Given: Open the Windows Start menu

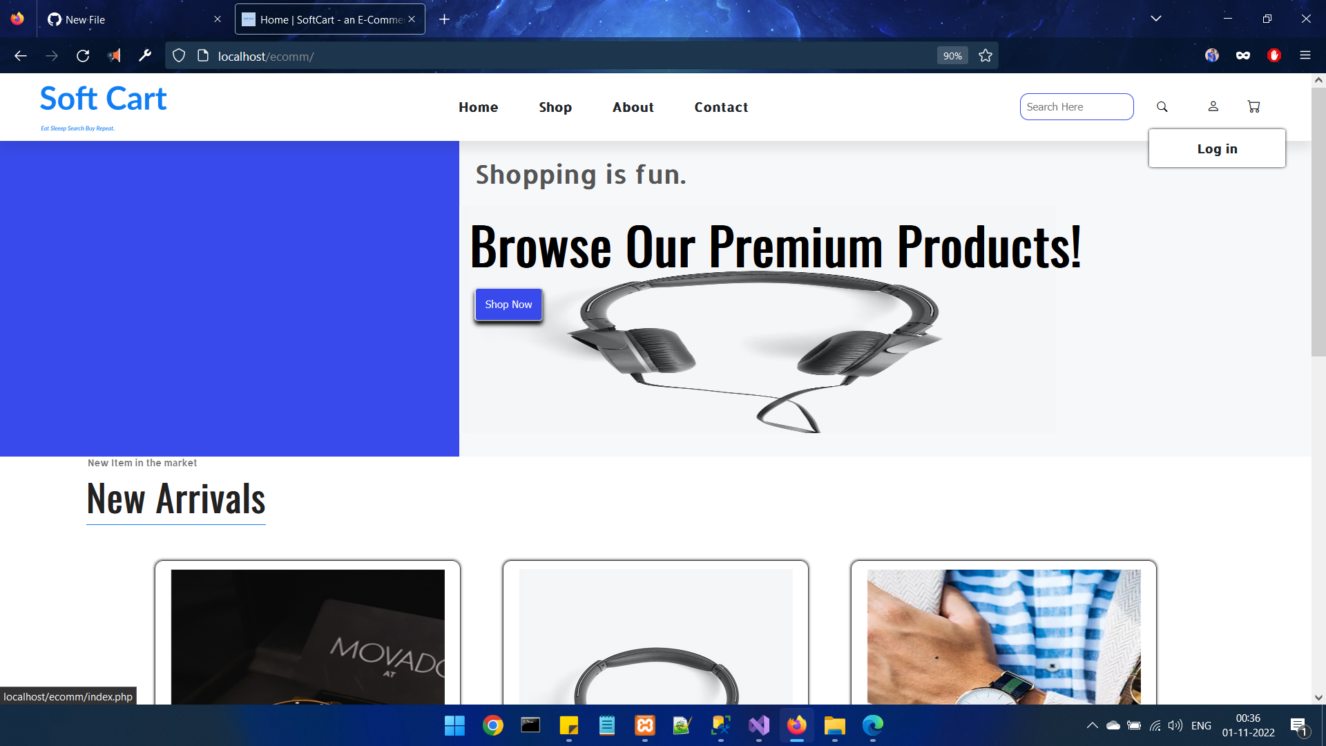Looking at the screenshot, I should point(454,726).
